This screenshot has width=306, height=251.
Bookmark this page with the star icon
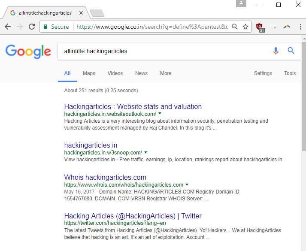pyautogui.click(x=245, y=27)
